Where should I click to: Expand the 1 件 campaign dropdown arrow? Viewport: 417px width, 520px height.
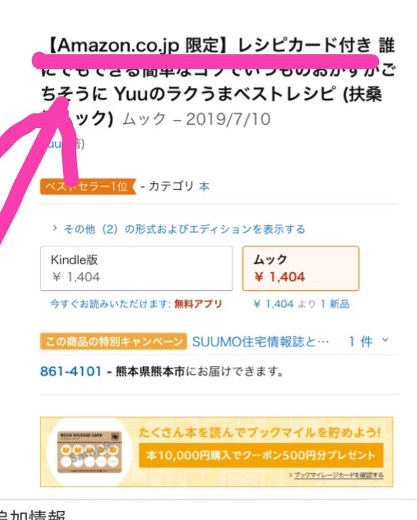[385, 340]
